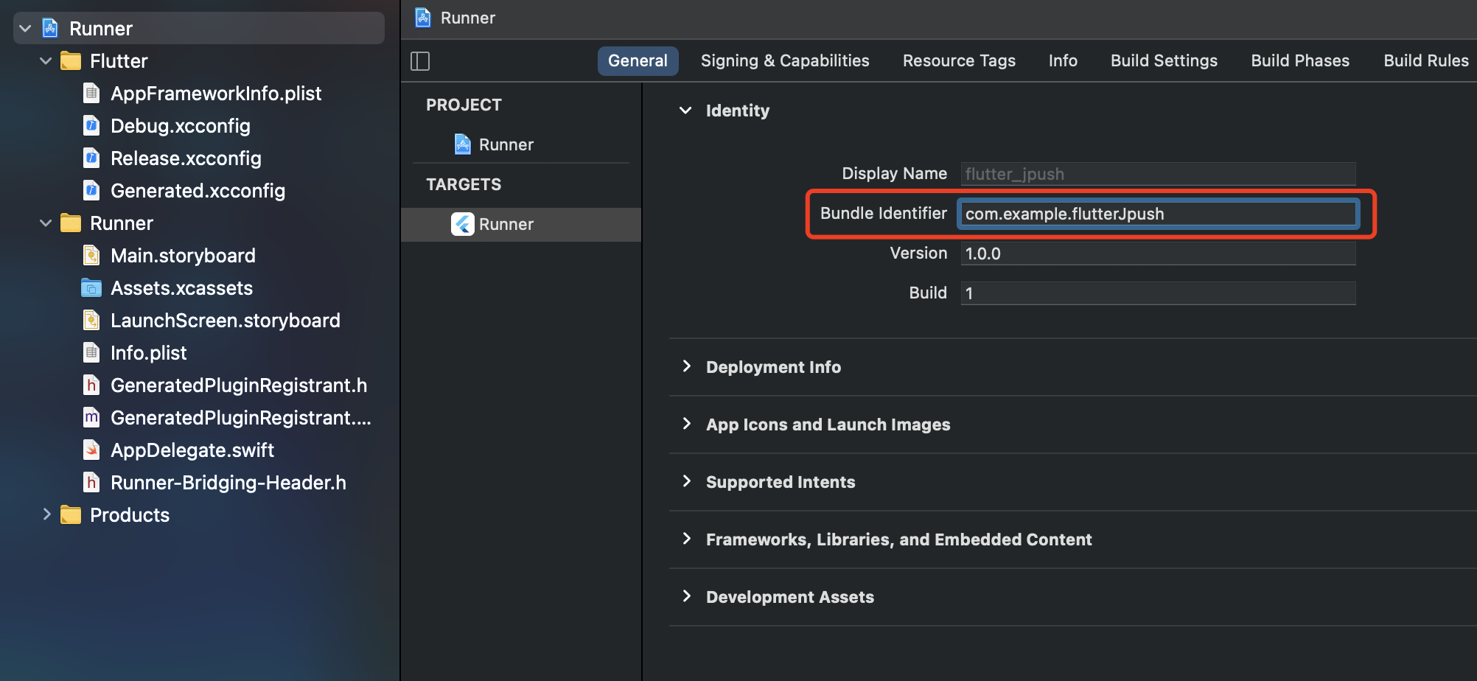Click the GeneratedPluginRegistrant.h header icon
1477x681 pixels.
(91, 385)
